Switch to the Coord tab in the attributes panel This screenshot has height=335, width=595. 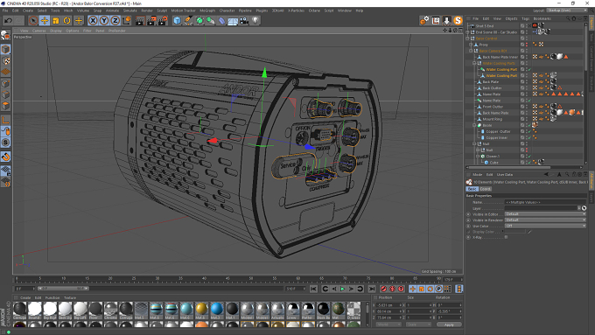pos(486,189)
